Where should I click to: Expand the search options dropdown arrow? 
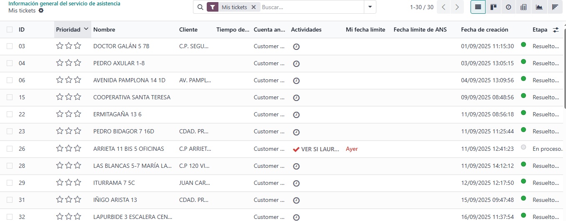[370, 7]
